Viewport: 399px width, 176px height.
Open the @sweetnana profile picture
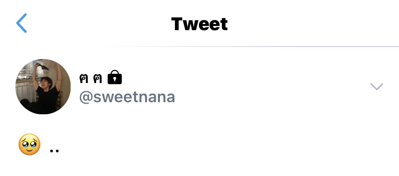pyautogui.click(x=43, y=87)
